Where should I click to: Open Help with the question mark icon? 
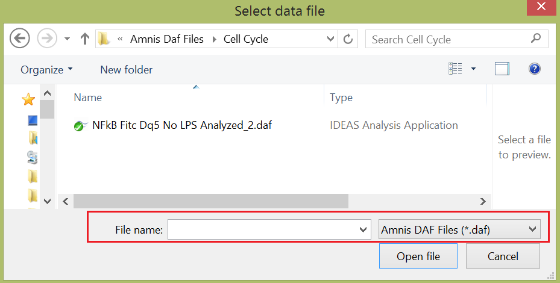[534, 69]
